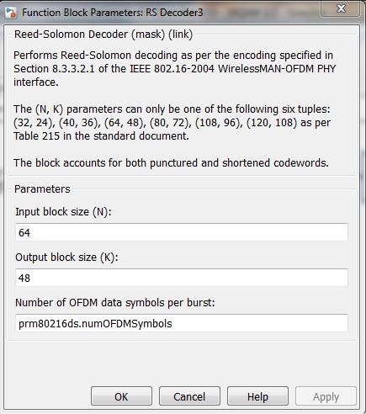Image resolution: width=366 pixels, height=414 pixels.
Task: Close the RS Decoder3 parameters dialog
Action: pos(341,8)
